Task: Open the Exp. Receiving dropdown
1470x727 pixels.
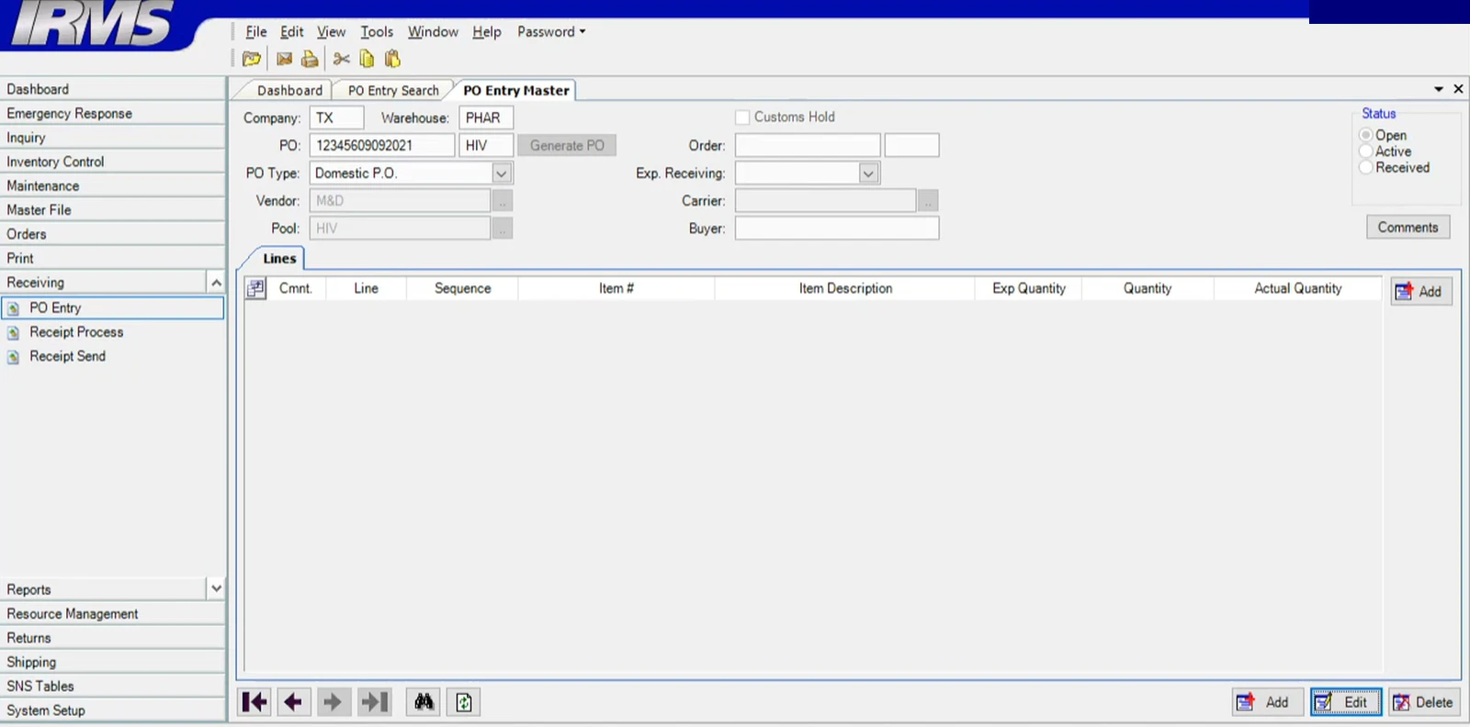Action: click(868, 173)
